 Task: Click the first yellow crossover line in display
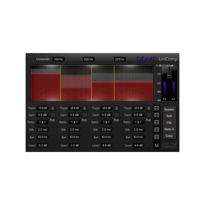60,83
